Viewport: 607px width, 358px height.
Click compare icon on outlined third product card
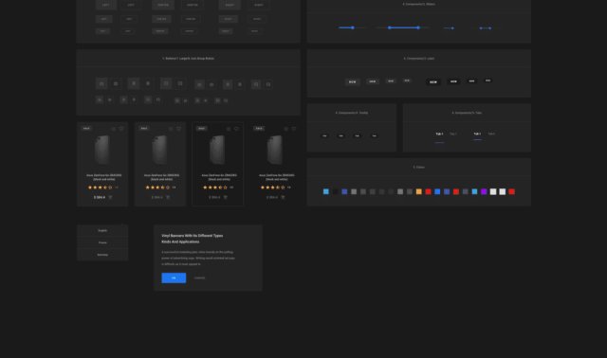pyautogui.click(x=229, y=129)
